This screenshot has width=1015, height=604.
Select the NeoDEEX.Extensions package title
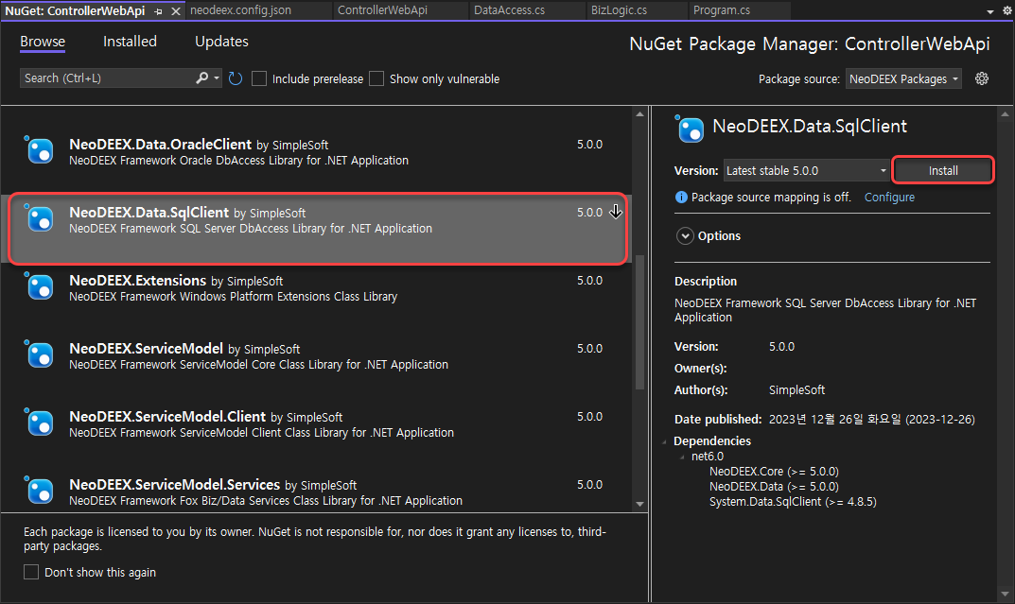pyautogui.click(x=138, y=281)
